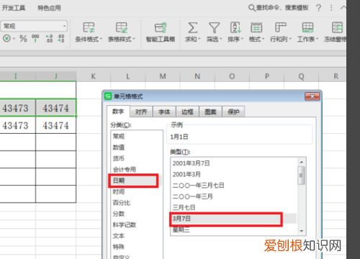Expand the 行和列 dropdown arrow

(x=290, y=39)
